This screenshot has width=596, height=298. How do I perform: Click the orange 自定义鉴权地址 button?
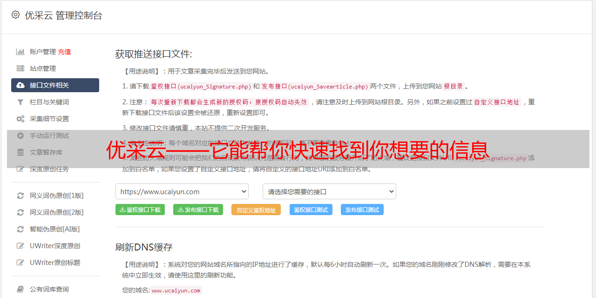pos(256,210)
